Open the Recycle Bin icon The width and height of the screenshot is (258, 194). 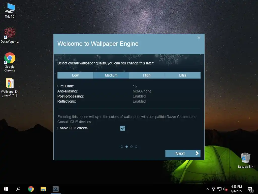tap(245, 160)
